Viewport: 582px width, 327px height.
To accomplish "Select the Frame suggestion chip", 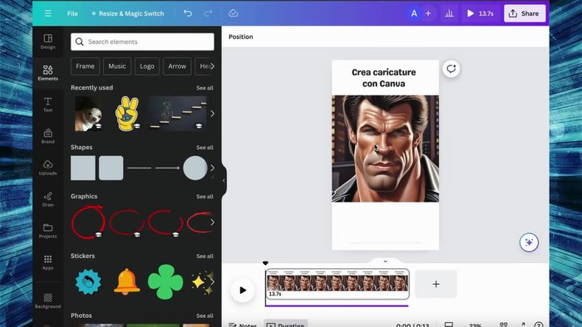I will click(x=85, y=66).
